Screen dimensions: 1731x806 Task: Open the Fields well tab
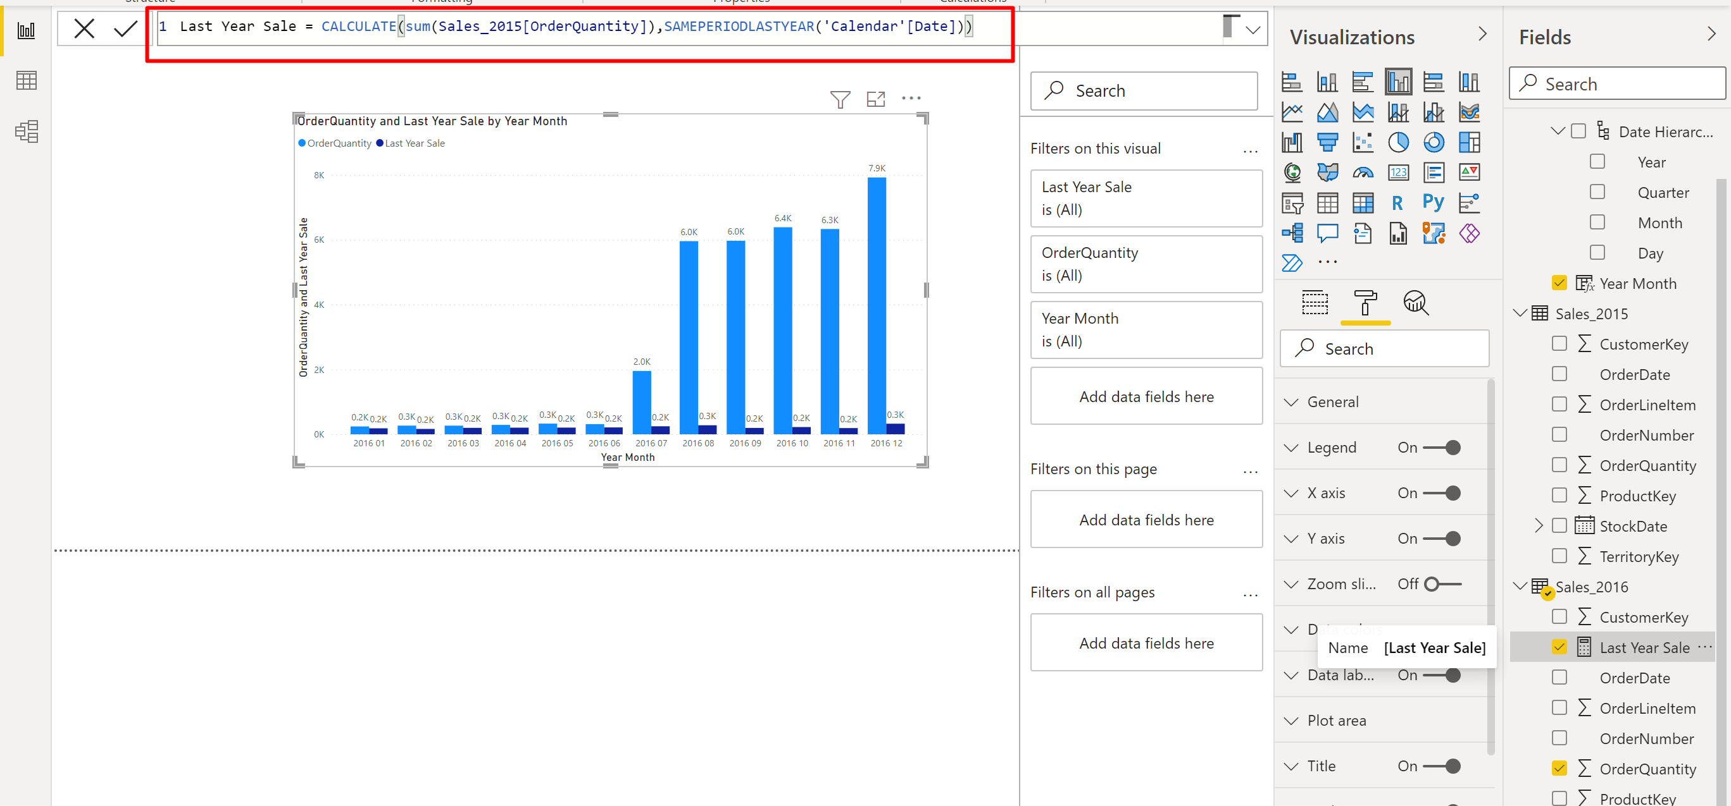click(x=1315, y=303)
